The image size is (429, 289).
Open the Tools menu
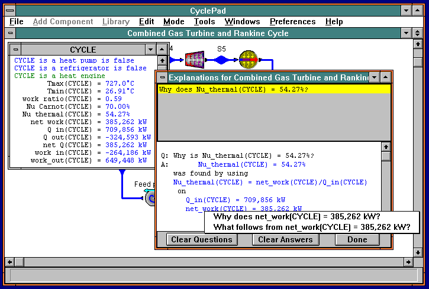pyautogui.click(x=204, y=22)
